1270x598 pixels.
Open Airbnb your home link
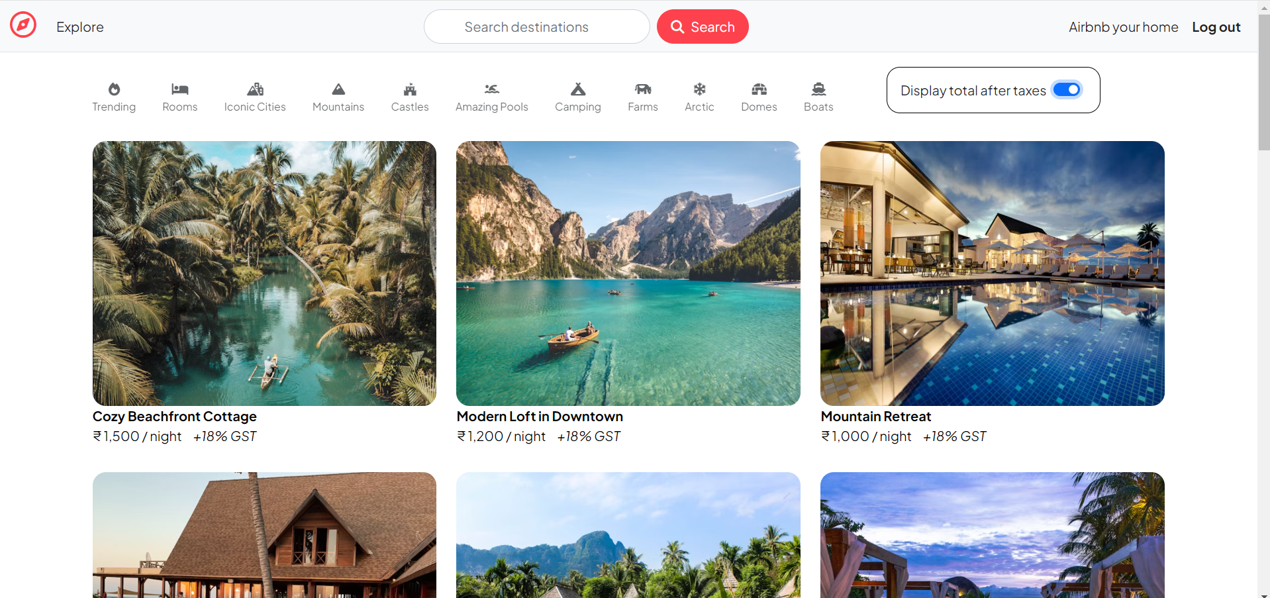coord(1123,27)
